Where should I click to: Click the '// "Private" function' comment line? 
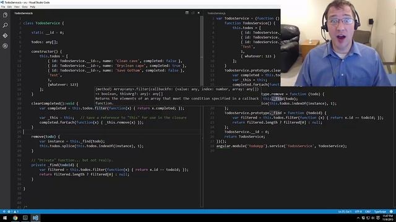tap(72, 160)
